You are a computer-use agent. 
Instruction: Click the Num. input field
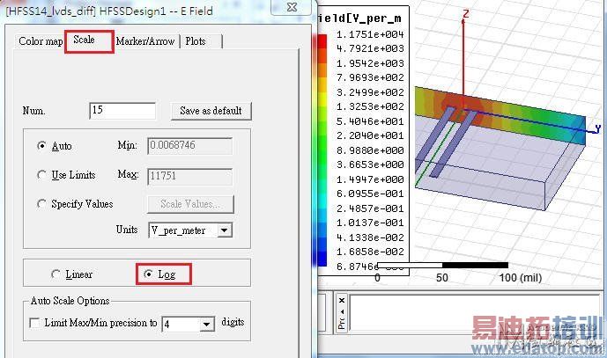coord(122,111)
